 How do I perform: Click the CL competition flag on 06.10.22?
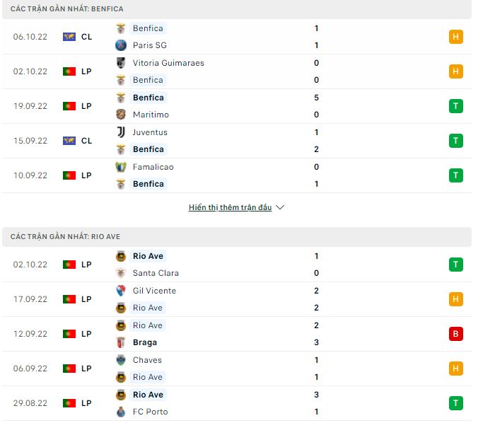click(x=69, y=37)
